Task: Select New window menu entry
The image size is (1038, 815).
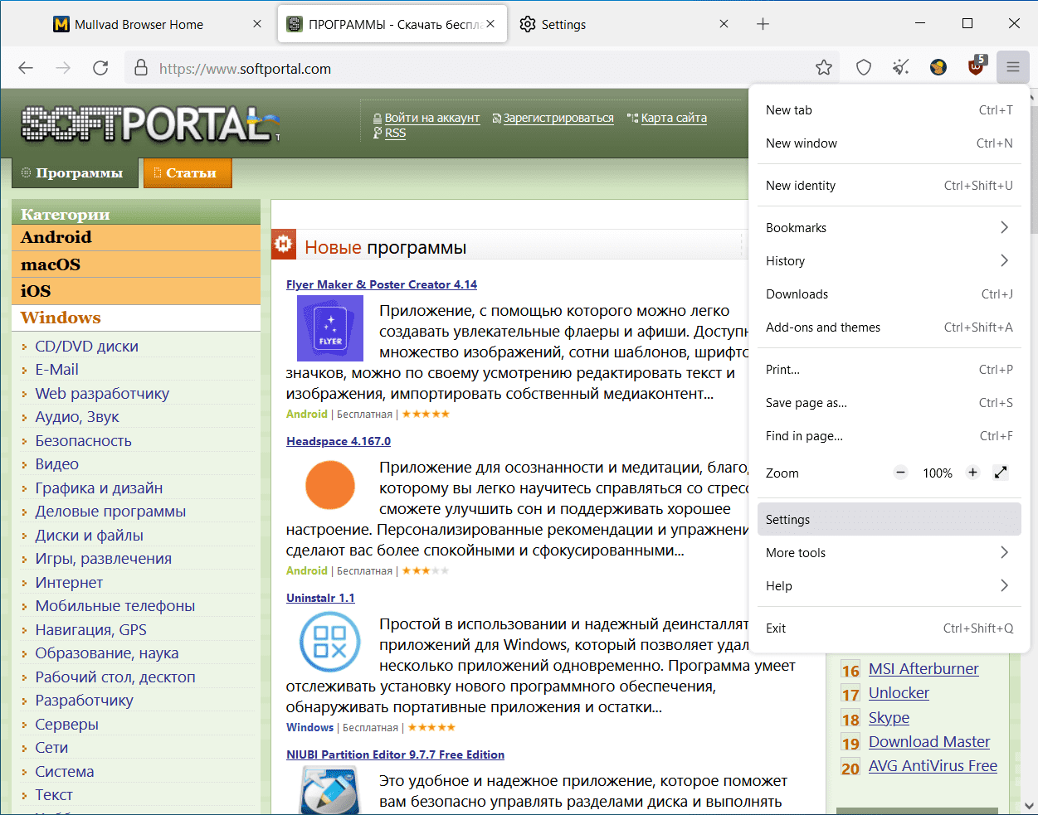Action: [889, 143]
